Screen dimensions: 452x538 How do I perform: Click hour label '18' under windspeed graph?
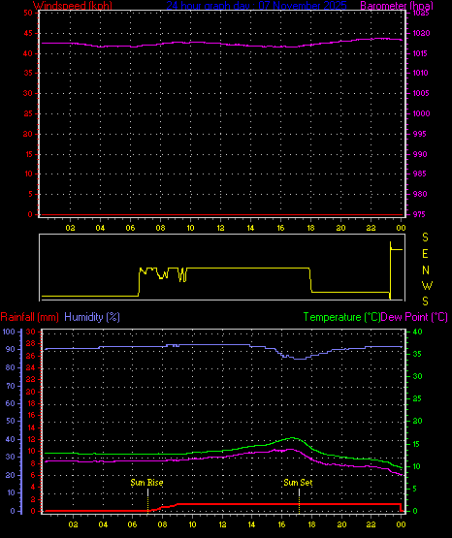tap(310, 228)
